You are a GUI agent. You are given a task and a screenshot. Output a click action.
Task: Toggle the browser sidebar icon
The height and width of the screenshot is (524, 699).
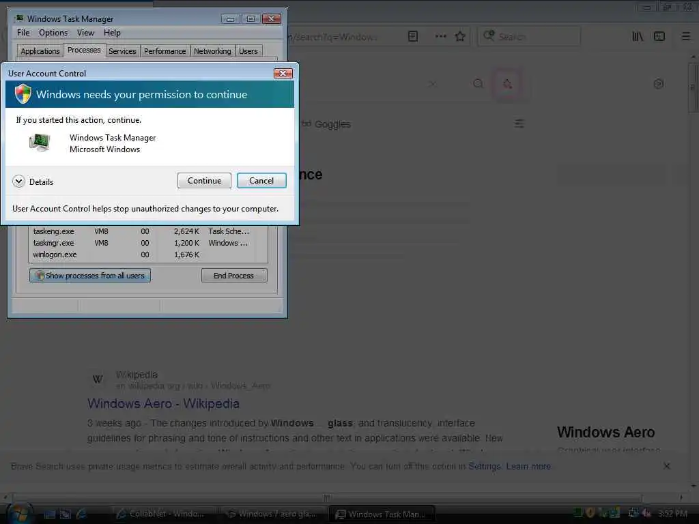coord(659,36)
